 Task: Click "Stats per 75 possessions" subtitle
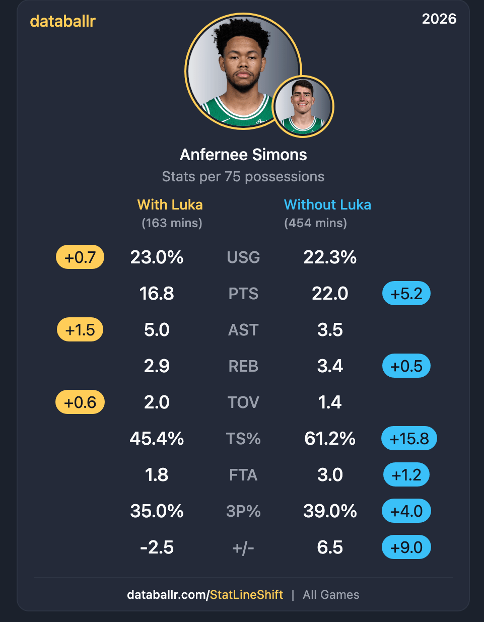click(243, 177)
